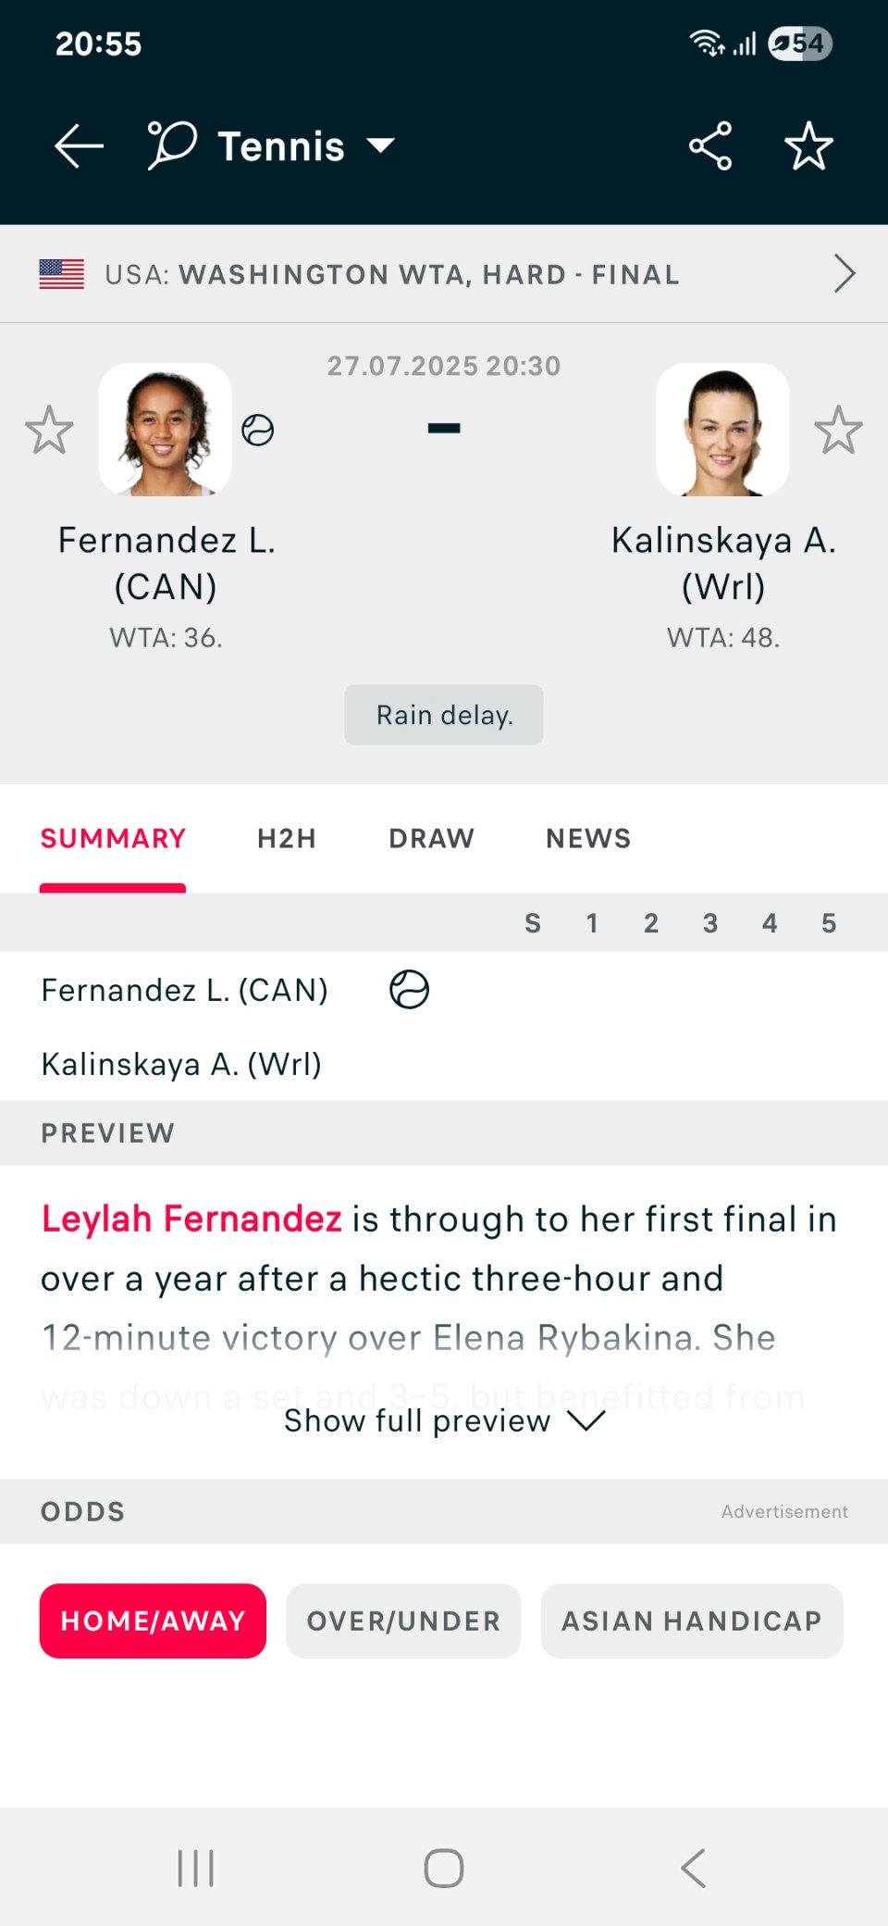Open Leylah Fernandez player link

[191, 1219]
